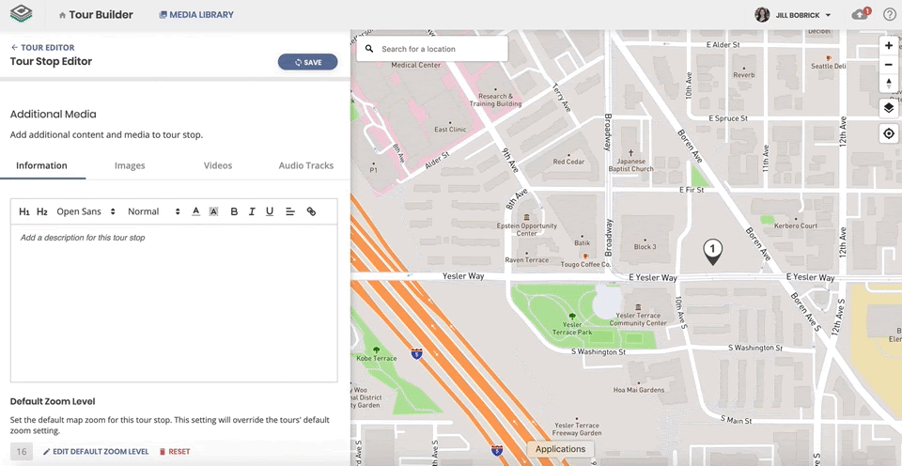Click the Save button

click(x=308, y=62)
